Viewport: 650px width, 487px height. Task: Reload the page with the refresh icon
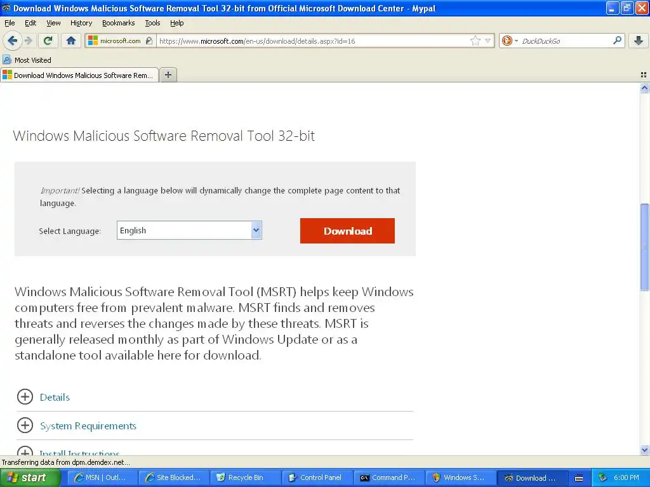(48, 41)
